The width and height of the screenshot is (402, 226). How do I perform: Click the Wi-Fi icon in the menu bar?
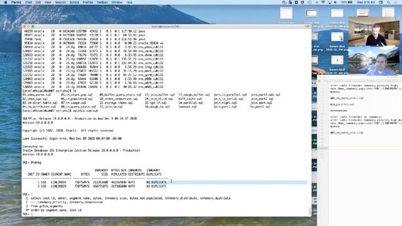coord(323,3)
